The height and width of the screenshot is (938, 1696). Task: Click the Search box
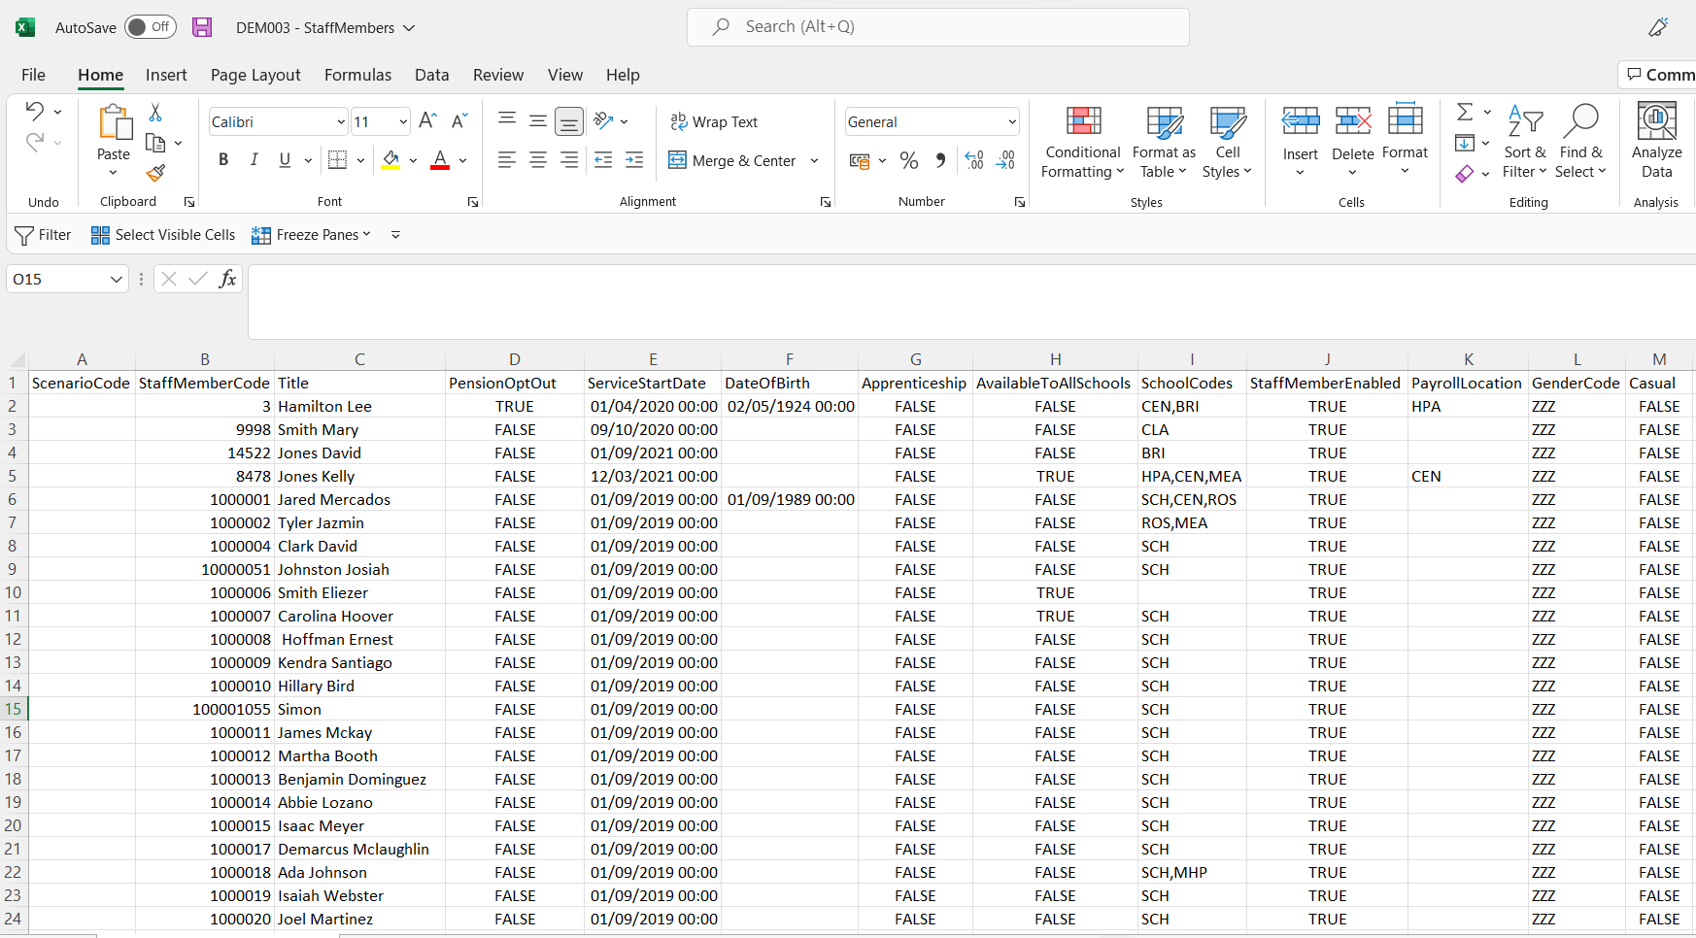tap(938, 27)
